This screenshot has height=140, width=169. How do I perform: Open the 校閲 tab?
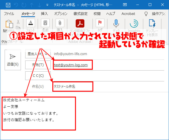click(97, 14)
